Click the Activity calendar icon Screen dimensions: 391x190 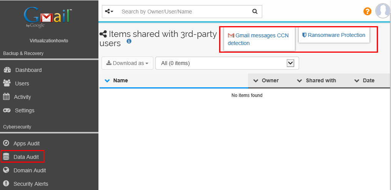[x=6, y=97]
